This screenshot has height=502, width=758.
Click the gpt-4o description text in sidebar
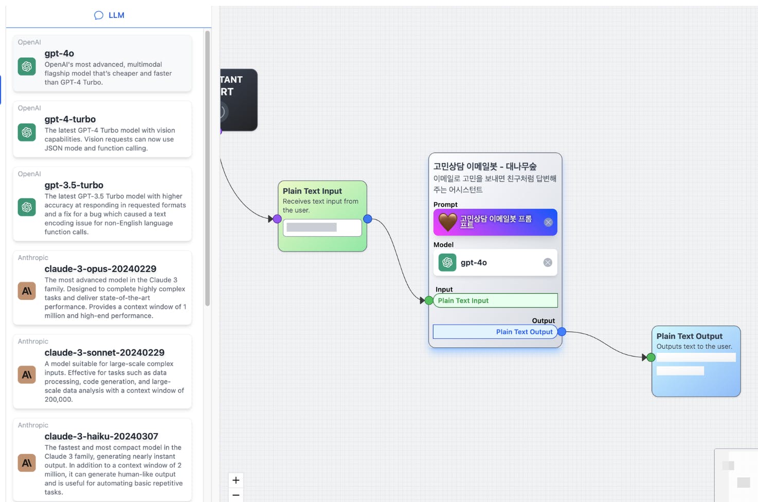109,74
